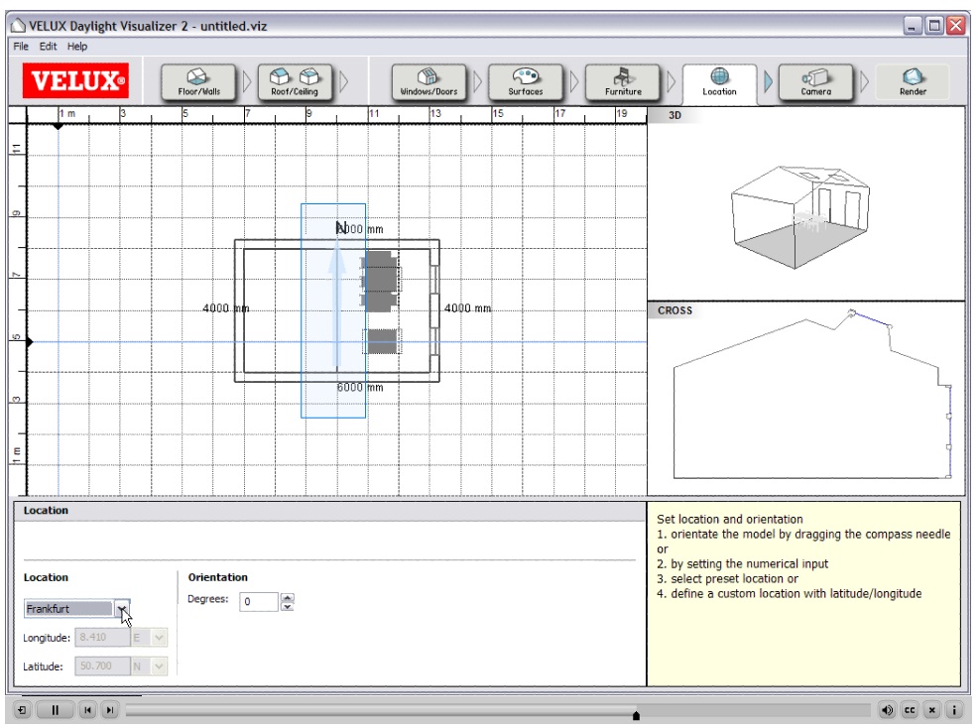Open the Floor/Walls step
980x728 pixels.
[198, 82]
